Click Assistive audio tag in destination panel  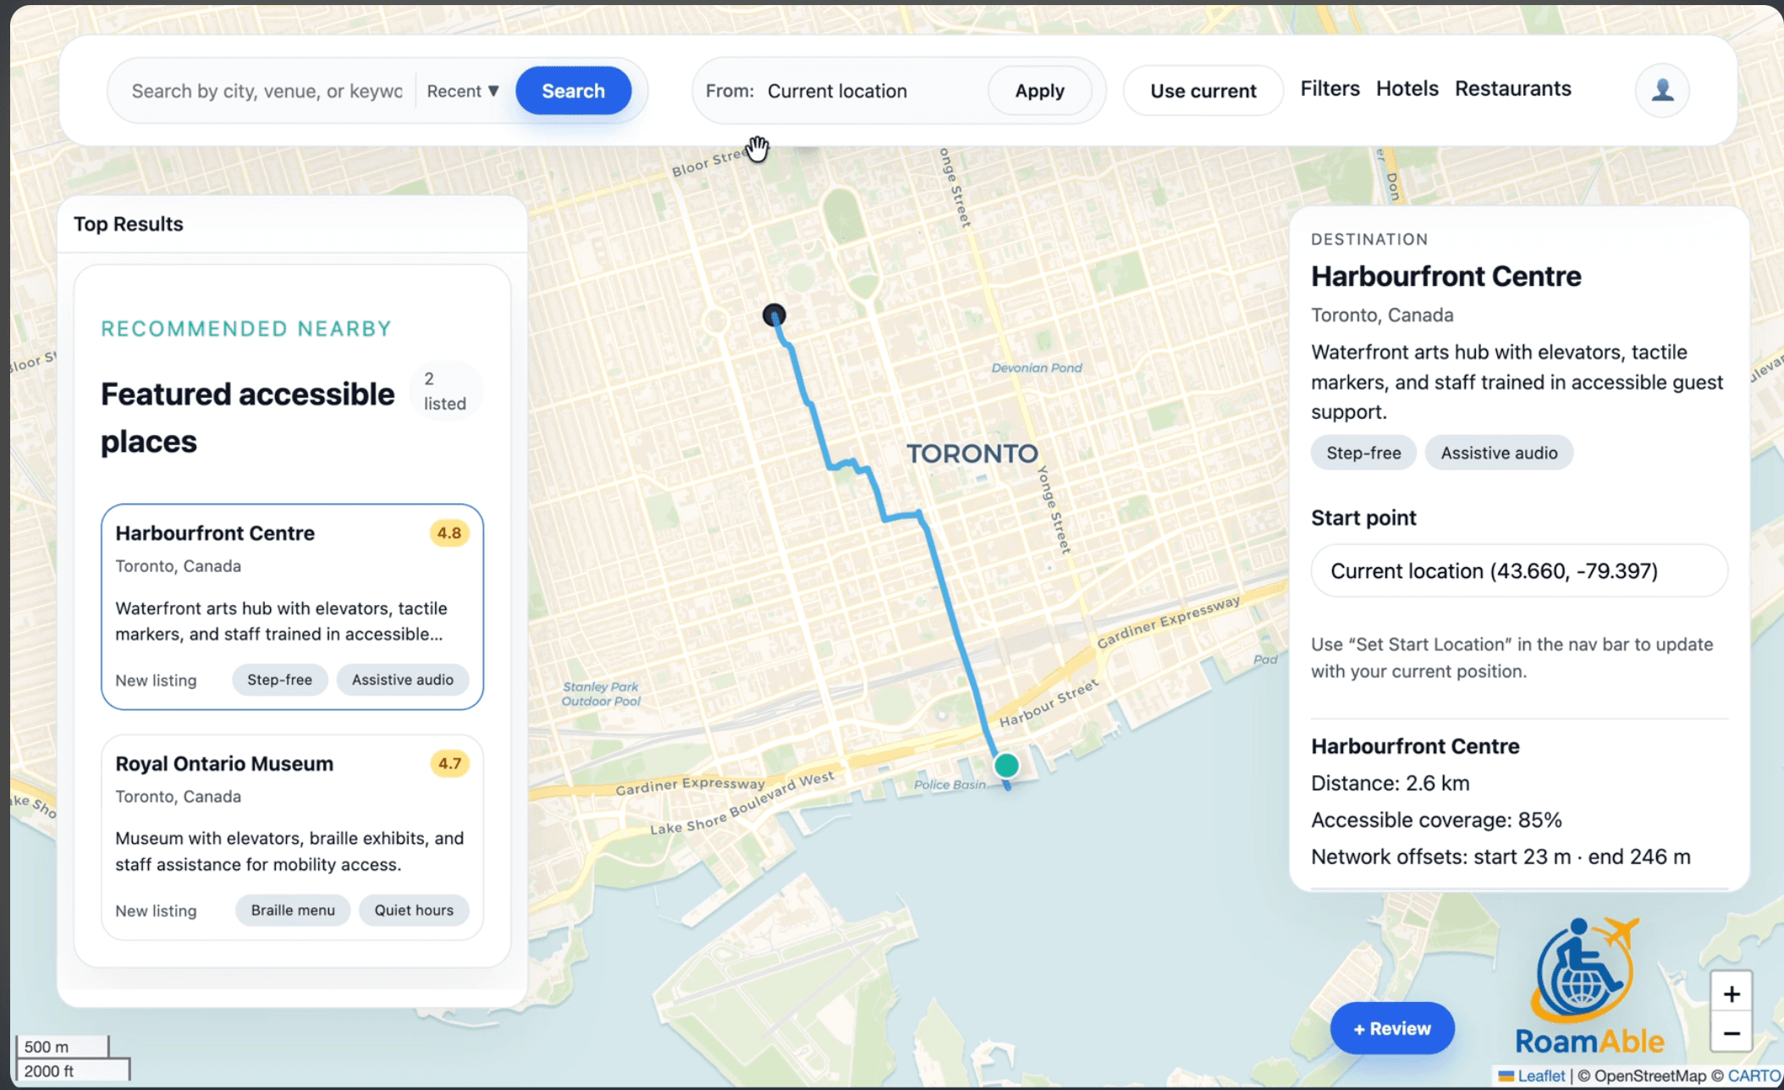tap(1499, 453)
